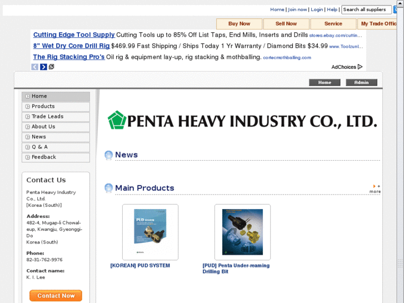The height and width of the screenshot is (303, 404).
Task: Click the arrow icon beside Home sidebar item
Action: click(27, 96)
